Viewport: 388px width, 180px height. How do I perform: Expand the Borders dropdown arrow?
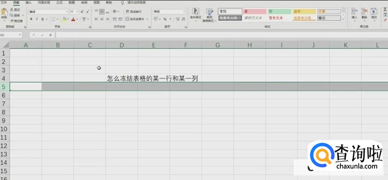click(57, 19)
